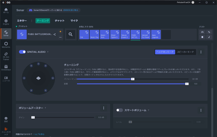
Task: Select the Music: Pop favorite preset
Action: click(94, 35)
